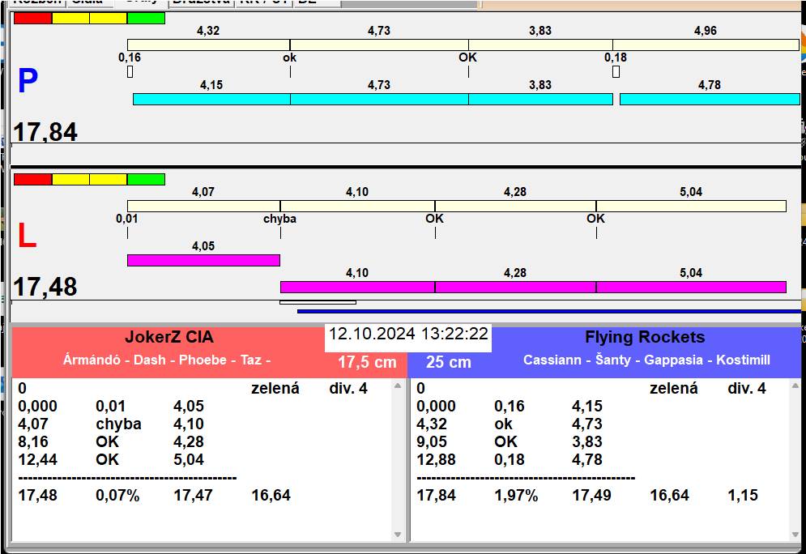Click the 1,97% value in Flying Rockets results

(x=516, y=496)
